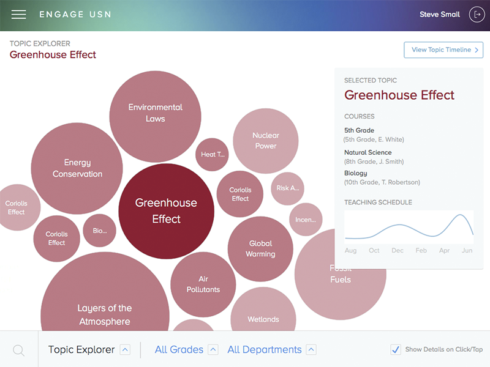Screen dimensions: 490x367
Task: Open the Nuclear Power bubble
Action: pos(266,141)
